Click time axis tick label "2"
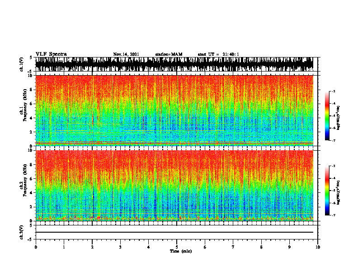Screen dimensions: 358x277 tap(92, 247)
